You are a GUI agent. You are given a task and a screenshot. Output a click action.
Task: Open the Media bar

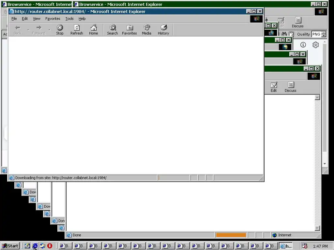(146, 30)
